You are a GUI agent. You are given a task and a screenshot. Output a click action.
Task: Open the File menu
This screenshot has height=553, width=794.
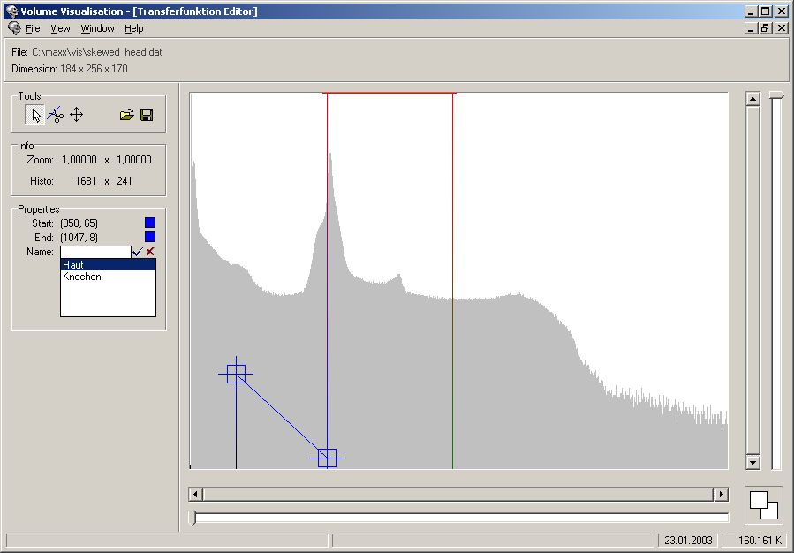pos(33,28)
